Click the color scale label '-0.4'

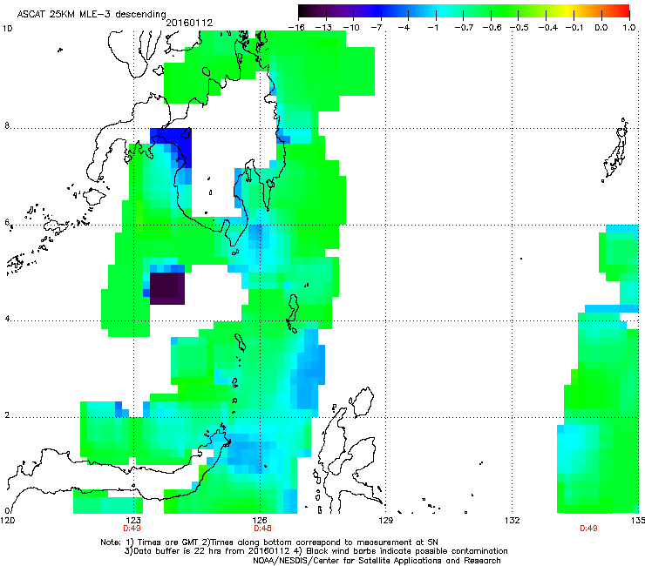pos(547,28)
